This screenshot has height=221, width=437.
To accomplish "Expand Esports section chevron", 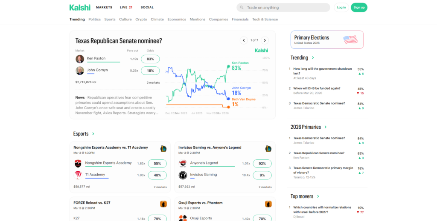I will tap(93, 134).
